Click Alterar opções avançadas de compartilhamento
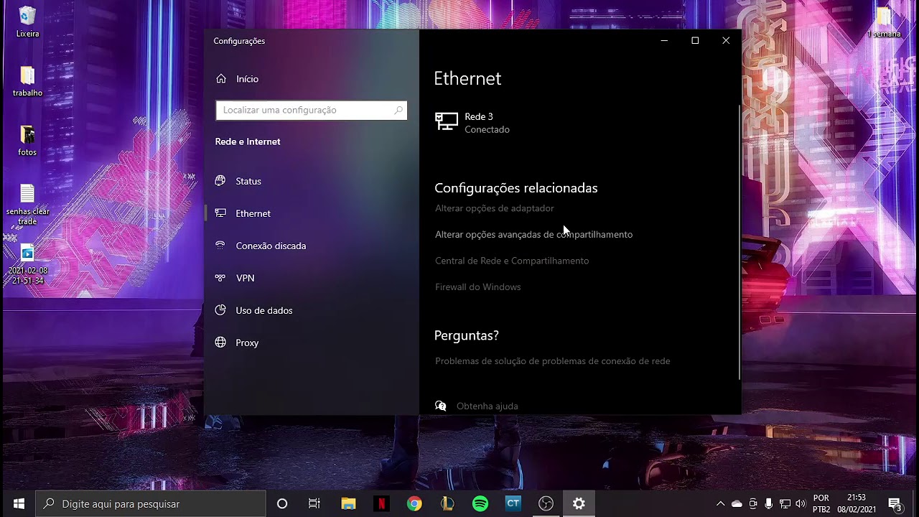This screenshot has width=919, height=517. [533, 234]
